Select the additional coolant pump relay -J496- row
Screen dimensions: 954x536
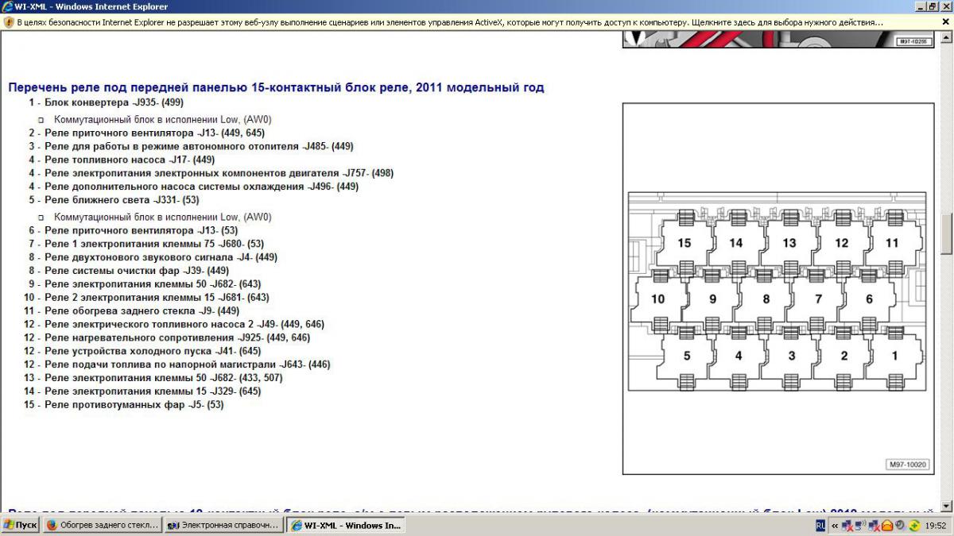(x=194, y=187)
